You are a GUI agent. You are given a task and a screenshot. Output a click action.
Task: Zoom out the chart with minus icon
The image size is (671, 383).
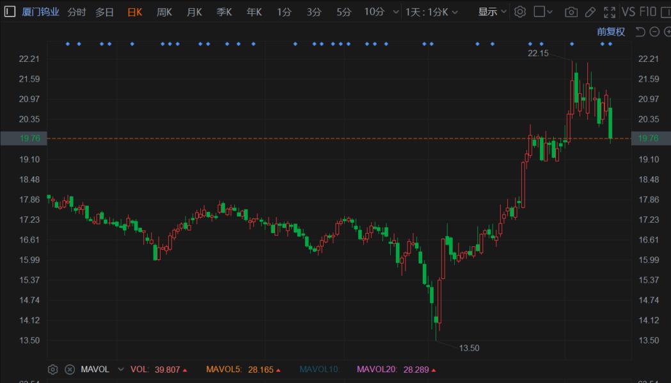click(654, 31)
